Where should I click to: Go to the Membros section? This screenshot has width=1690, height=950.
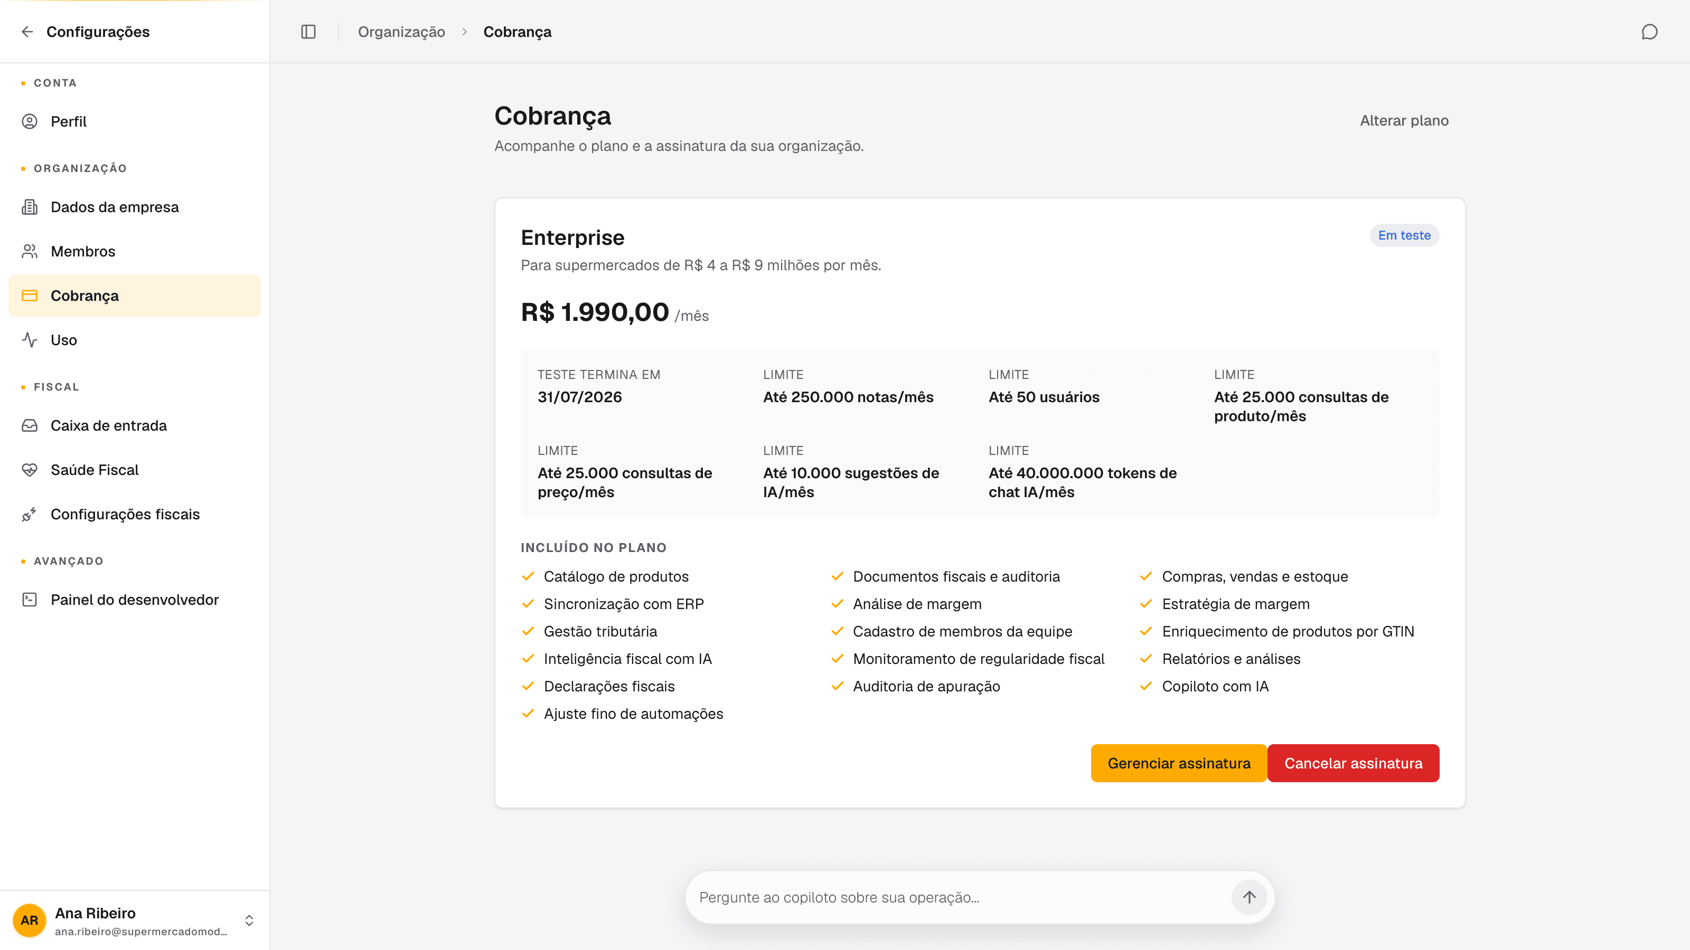(x=135, y=251)
